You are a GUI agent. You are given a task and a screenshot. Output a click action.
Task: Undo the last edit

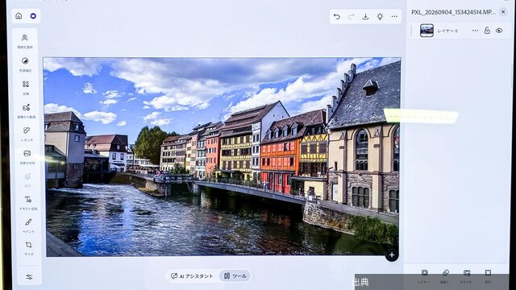tap(337, 16)
